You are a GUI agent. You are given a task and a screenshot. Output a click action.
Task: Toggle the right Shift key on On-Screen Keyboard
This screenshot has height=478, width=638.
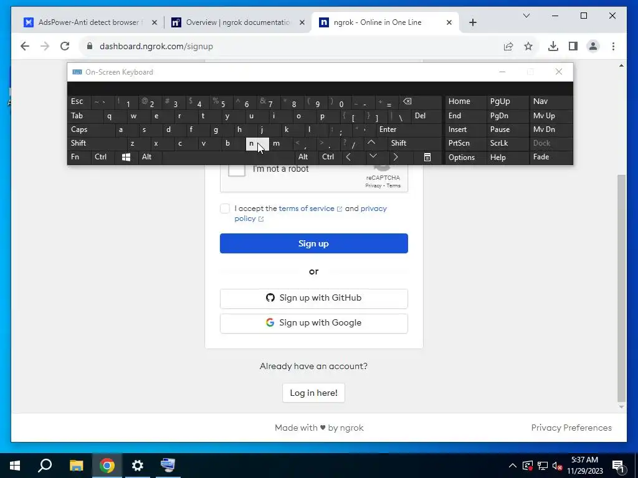(x=414, y=143)
